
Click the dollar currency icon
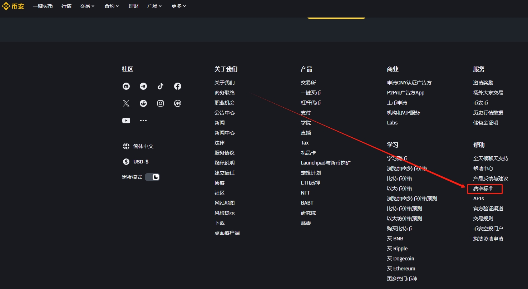(126, 162)
